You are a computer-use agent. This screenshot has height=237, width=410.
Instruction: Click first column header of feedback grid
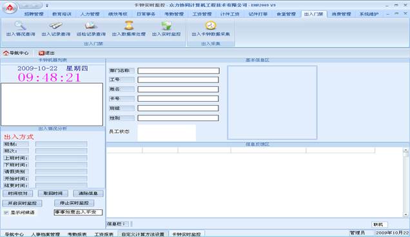(124, 150)
